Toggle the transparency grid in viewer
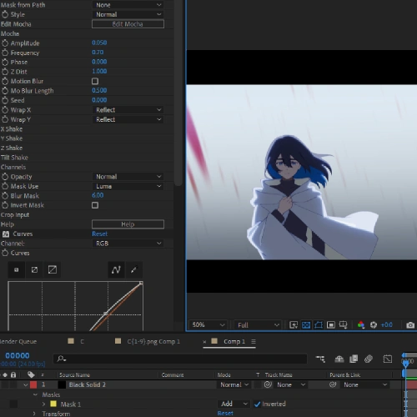Viewport: 417px width, 417px height. click(x=306, y=324)
